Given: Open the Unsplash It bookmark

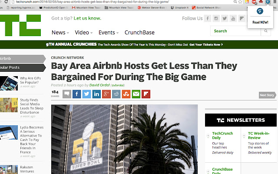Looking at the screenshot, I should click(179, 8).
